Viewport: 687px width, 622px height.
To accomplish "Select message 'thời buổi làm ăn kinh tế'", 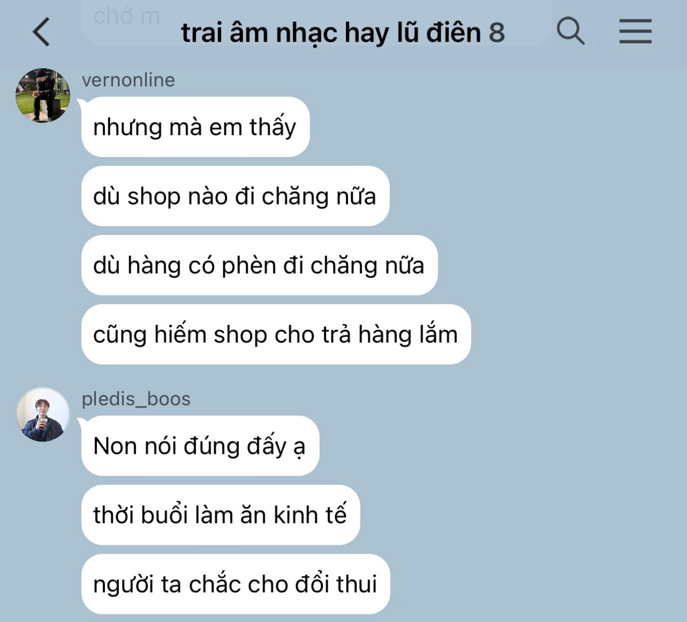I will [x=221, y=515].
